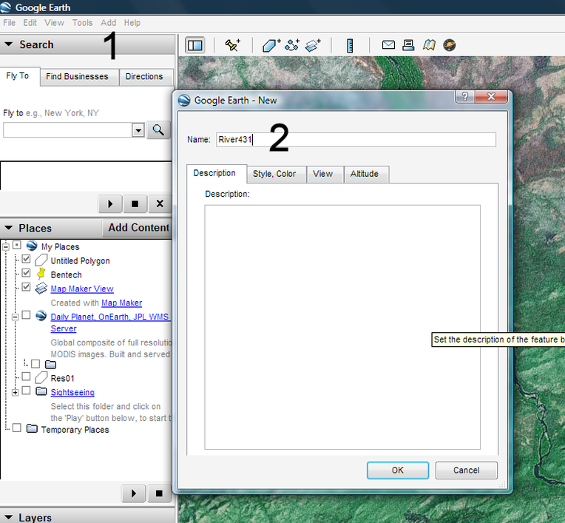The image size is (565, 523).
Task: Click the Add Placemark pushpin icon
Action: click(x=232, y=45)
